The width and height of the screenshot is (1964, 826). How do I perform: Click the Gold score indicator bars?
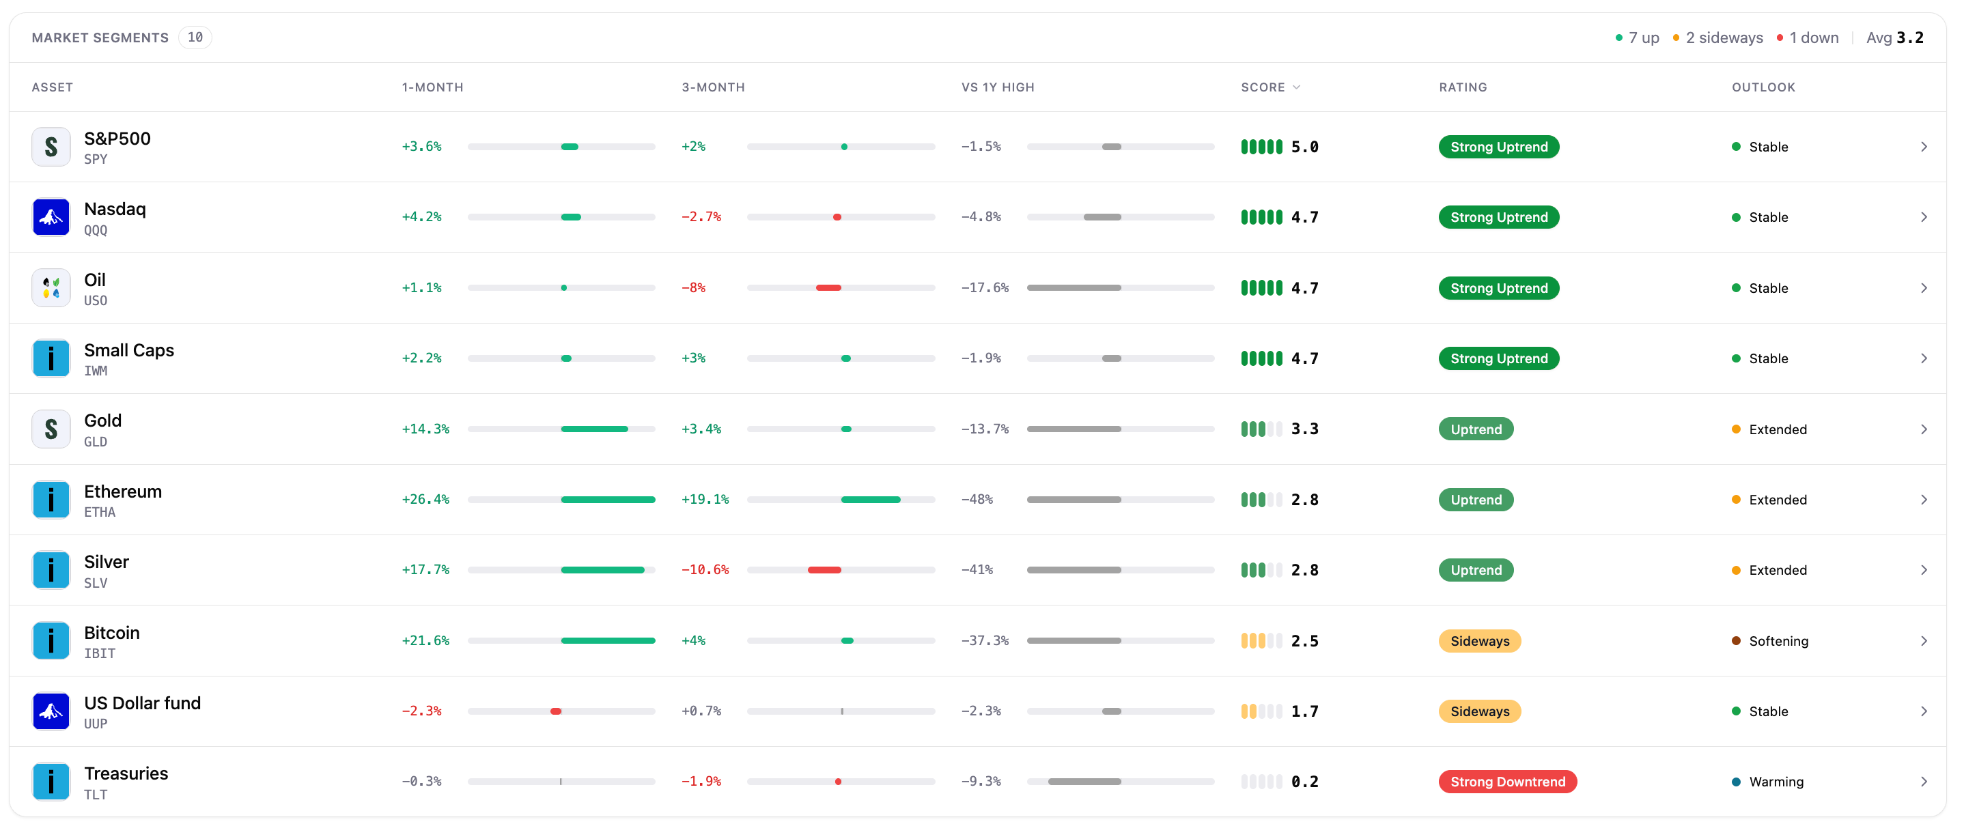pos(1261,429)
